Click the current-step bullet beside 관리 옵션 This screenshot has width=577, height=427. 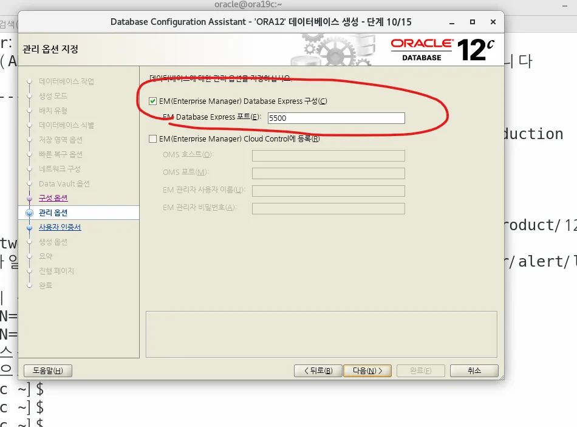(29, 213)
